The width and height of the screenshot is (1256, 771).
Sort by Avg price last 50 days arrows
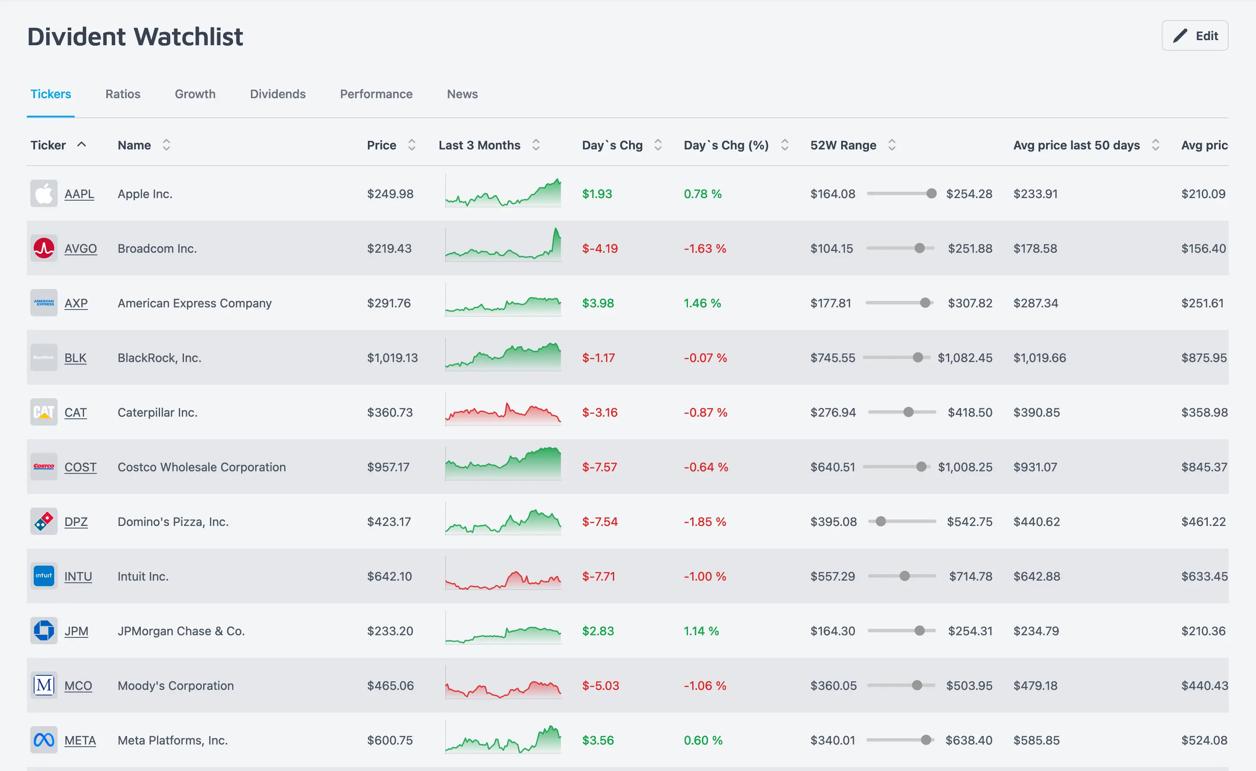pos(1156,145)
